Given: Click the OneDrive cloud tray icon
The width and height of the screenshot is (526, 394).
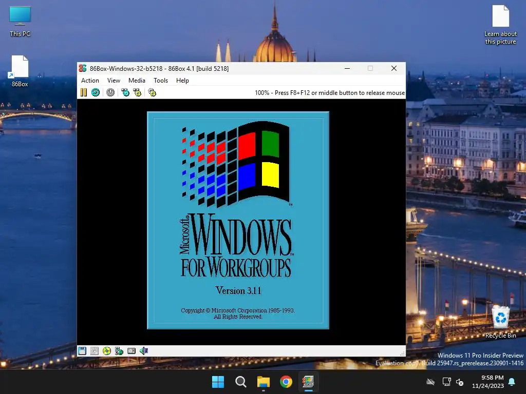Looking at the screenshot, I should point(430,382).
